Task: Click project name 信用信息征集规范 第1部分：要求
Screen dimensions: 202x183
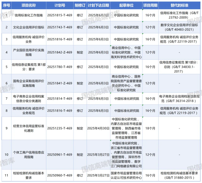Action: click(29, 67)
